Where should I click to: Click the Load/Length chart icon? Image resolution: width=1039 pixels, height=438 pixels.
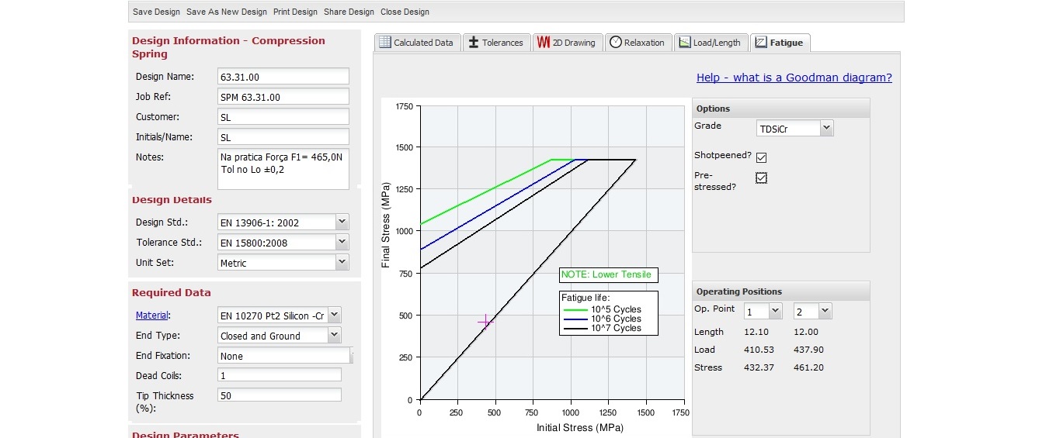coord(683,43)
